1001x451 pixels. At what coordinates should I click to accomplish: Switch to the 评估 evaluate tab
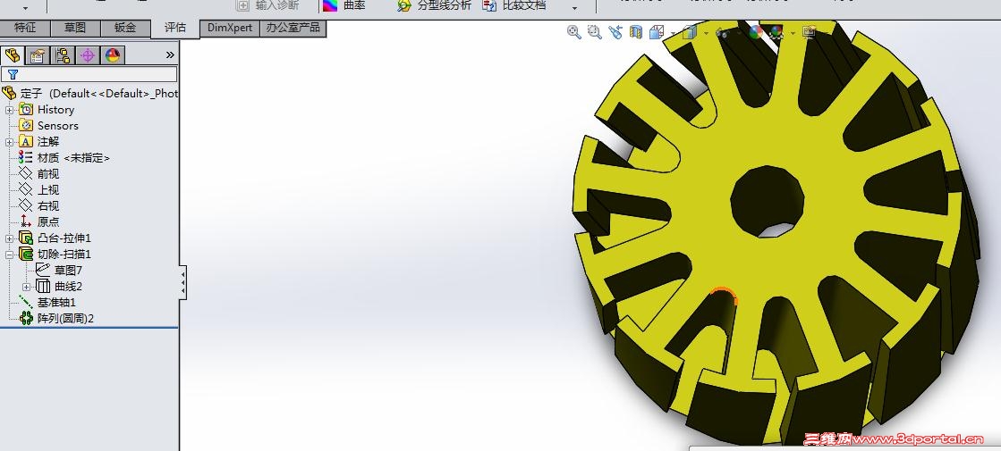coord(175,28)
